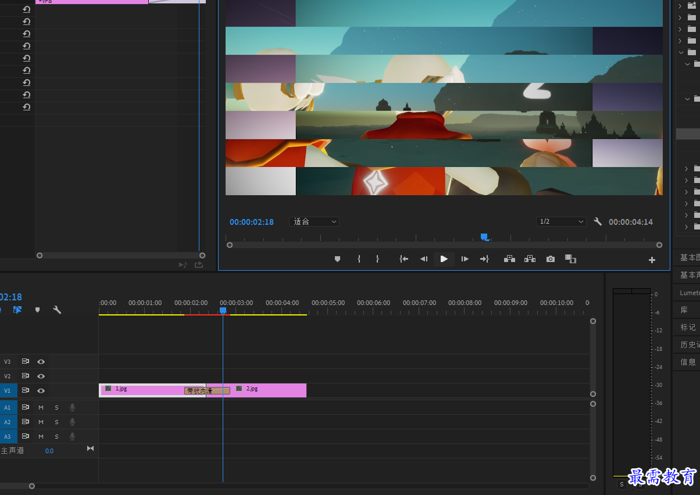Click the icon right of 主声道
The image size is (700, 495).
pos(90,449)
